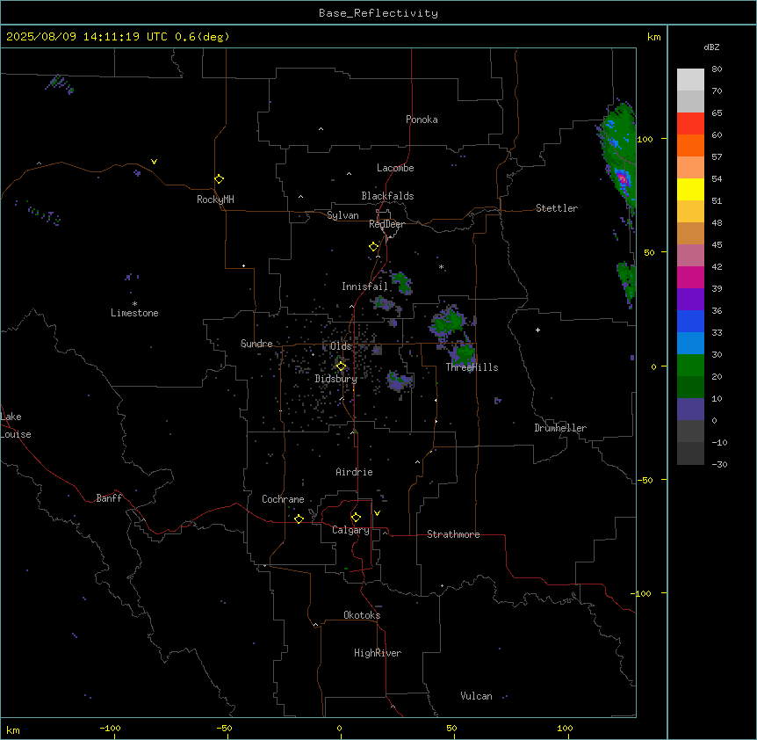
Task: Click the Lake Louise label
Action: coord(16,425)
